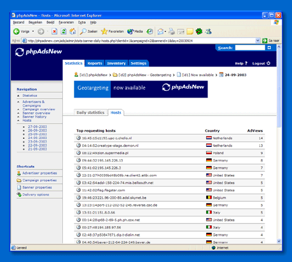The image size is (292, 262).
Task: Open the 21-09-2003 date link
Action: point(37,149)
